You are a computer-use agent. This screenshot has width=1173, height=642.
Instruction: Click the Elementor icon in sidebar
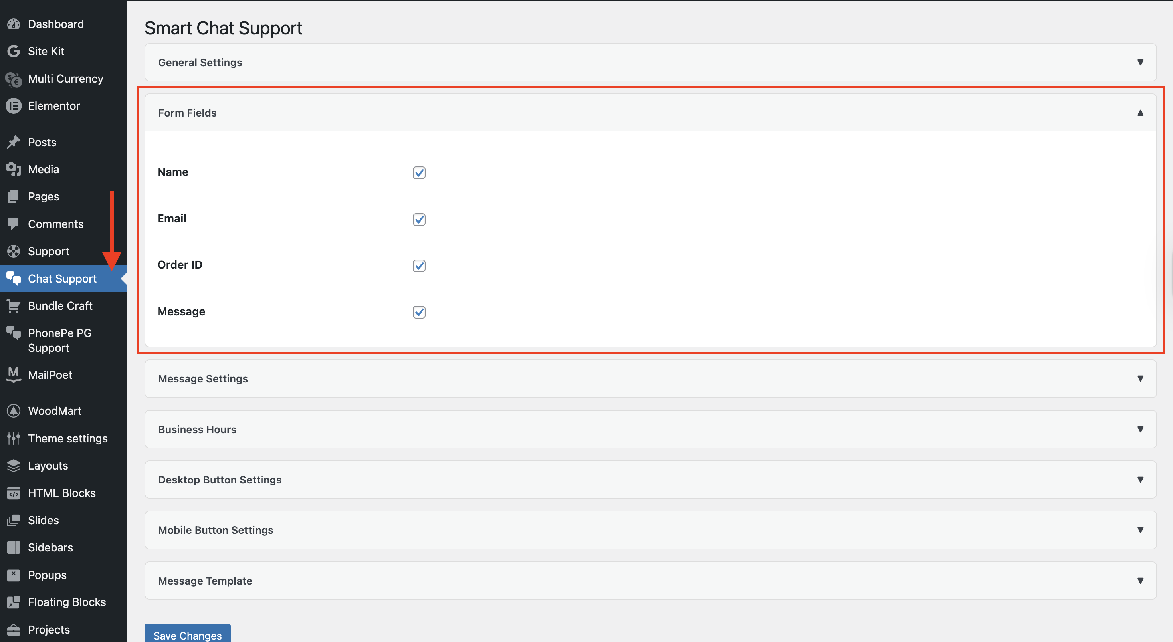[13, 106]
